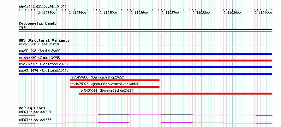The image size is (281, 127).
Task: Click ruler position 241193600
Action: 140,13
